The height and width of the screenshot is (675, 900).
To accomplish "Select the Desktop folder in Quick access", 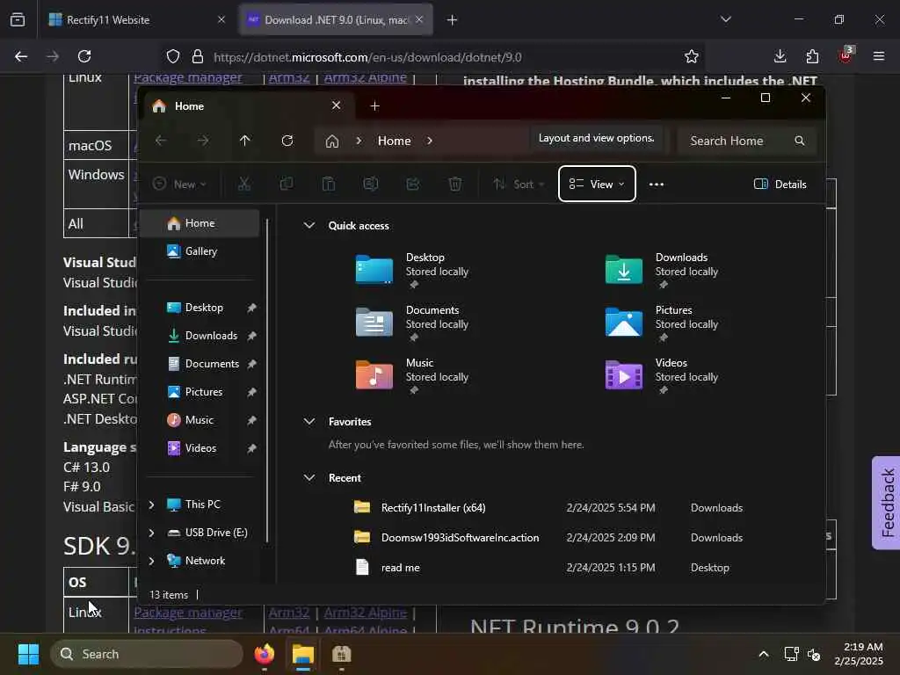I will click(412, 271).
